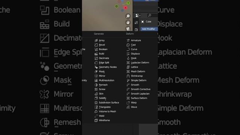Click the Remesh modifier icon
240x135 pixels.
96,85
